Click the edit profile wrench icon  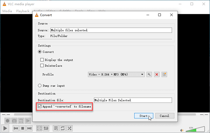(149, 75)
